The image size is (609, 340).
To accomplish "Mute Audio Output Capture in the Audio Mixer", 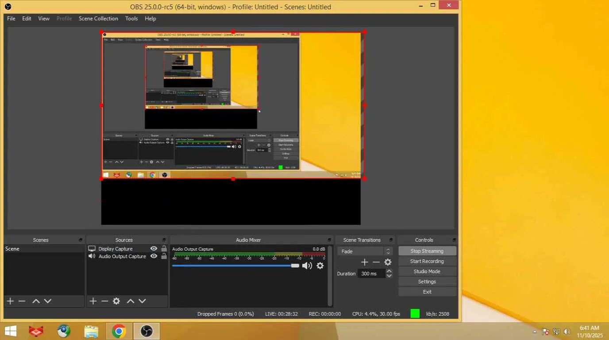I will [307, 266].
